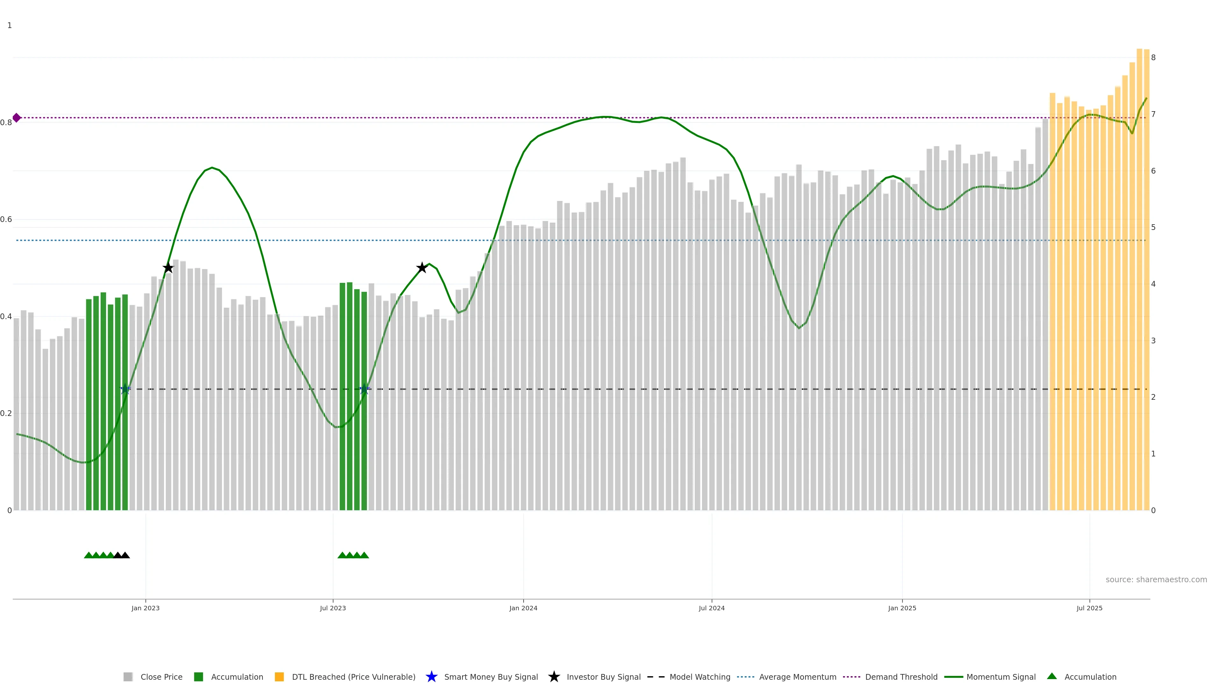
Task: Click the green Accumulation triangle legend icon
Action: [x=1052, y=676]
